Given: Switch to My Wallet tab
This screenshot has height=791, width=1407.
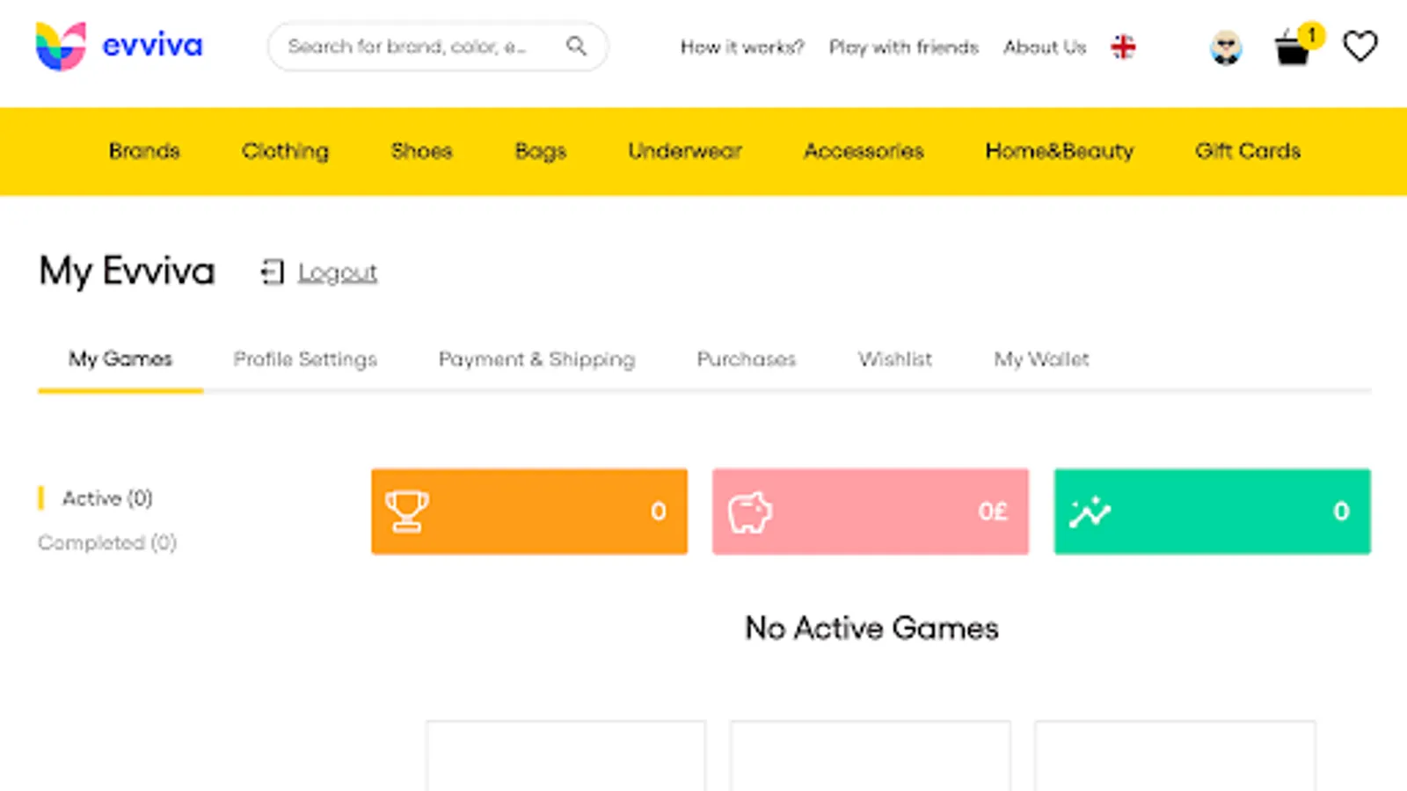Looking at the screenshot, I should point(1041,359).
